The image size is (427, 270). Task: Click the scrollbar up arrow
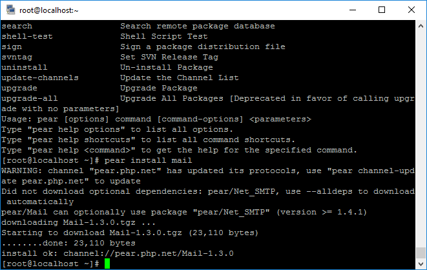(x=421, y=26)
